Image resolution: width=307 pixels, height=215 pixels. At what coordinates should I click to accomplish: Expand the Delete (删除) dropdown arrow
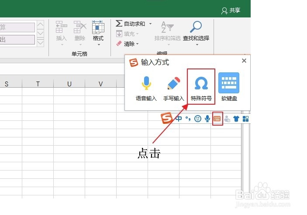tap(80, 45)
